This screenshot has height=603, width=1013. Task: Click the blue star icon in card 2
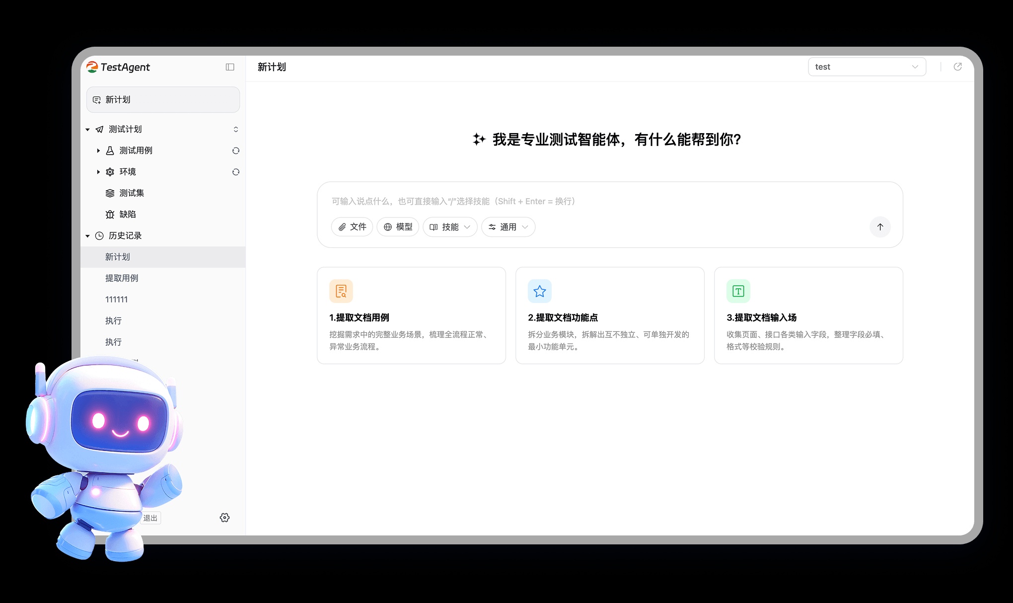click(540, 291)
